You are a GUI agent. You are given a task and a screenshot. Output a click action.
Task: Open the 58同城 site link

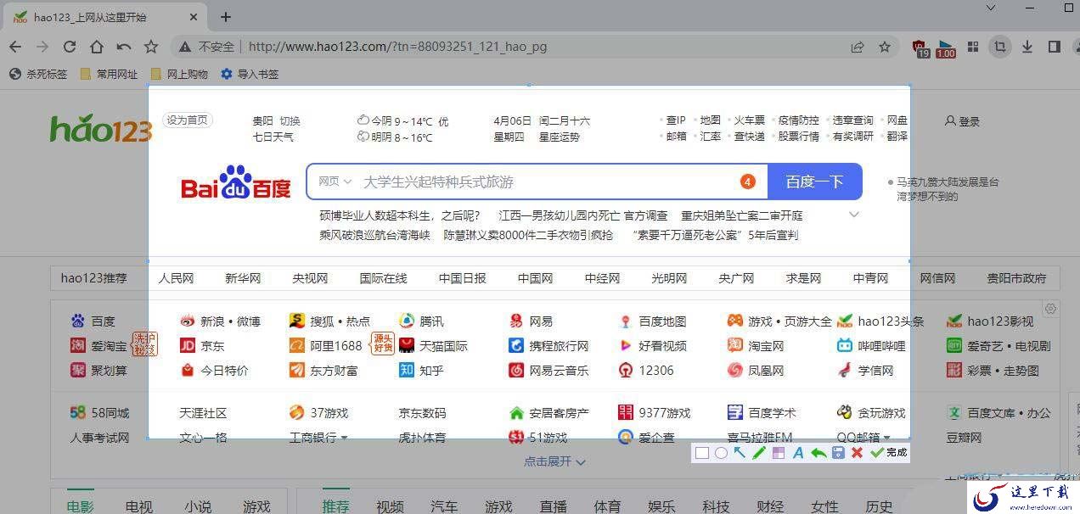tap(100, 413)
